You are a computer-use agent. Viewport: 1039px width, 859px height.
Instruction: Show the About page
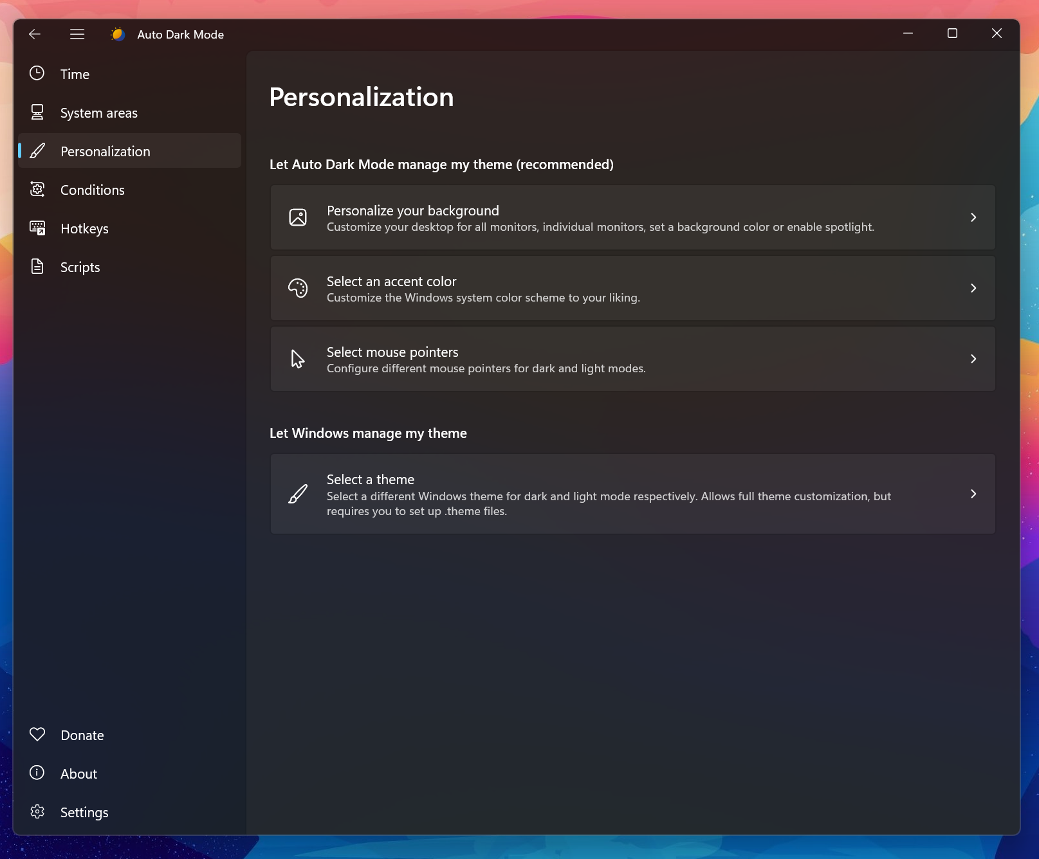click(130, 773)
